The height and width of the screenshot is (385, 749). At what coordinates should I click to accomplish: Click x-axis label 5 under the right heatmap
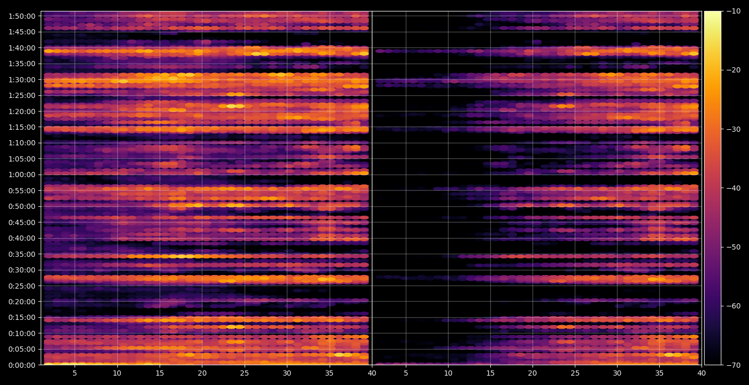click(405, 373)
